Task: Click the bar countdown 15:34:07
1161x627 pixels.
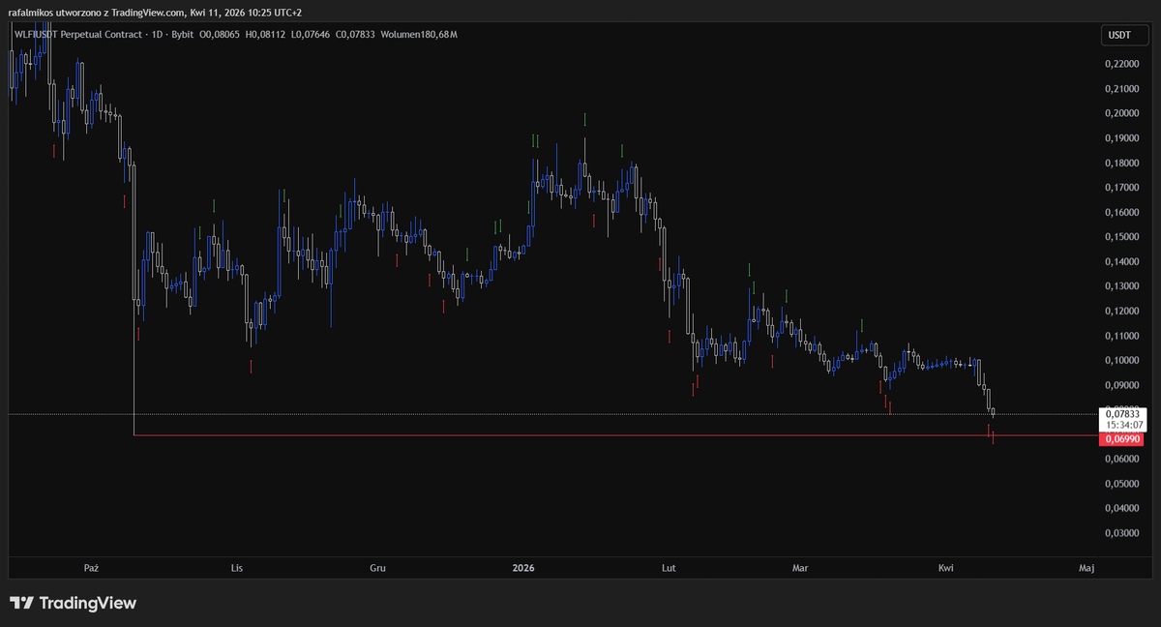Action: (1122, 425)
